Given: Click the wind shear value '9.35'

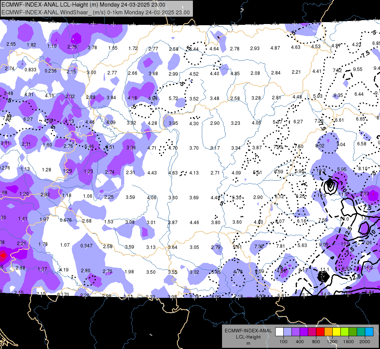Looking at the screenshot, I should (338, 95).
